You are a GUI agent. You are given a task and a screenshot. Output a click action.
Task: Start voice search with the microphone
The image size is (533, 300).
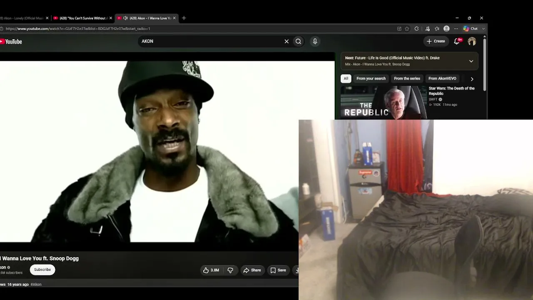click(x=315, y=41)
